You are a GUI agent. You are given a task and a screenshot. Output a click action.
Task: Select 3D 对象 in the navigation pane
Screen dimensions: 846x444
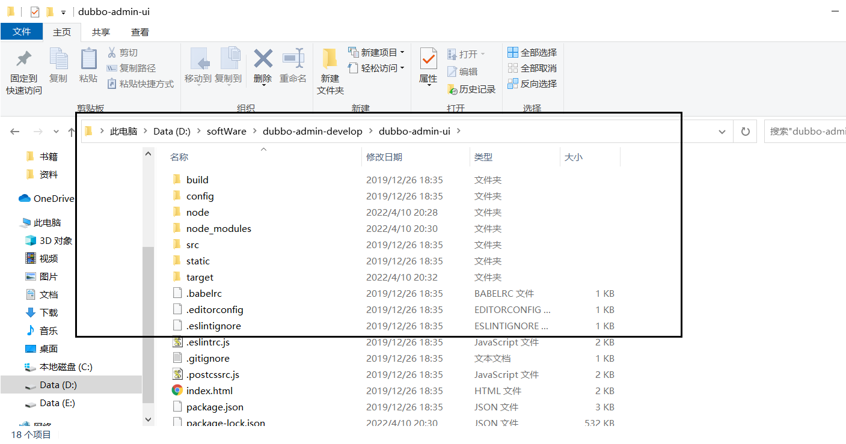(x=49, y=241)
